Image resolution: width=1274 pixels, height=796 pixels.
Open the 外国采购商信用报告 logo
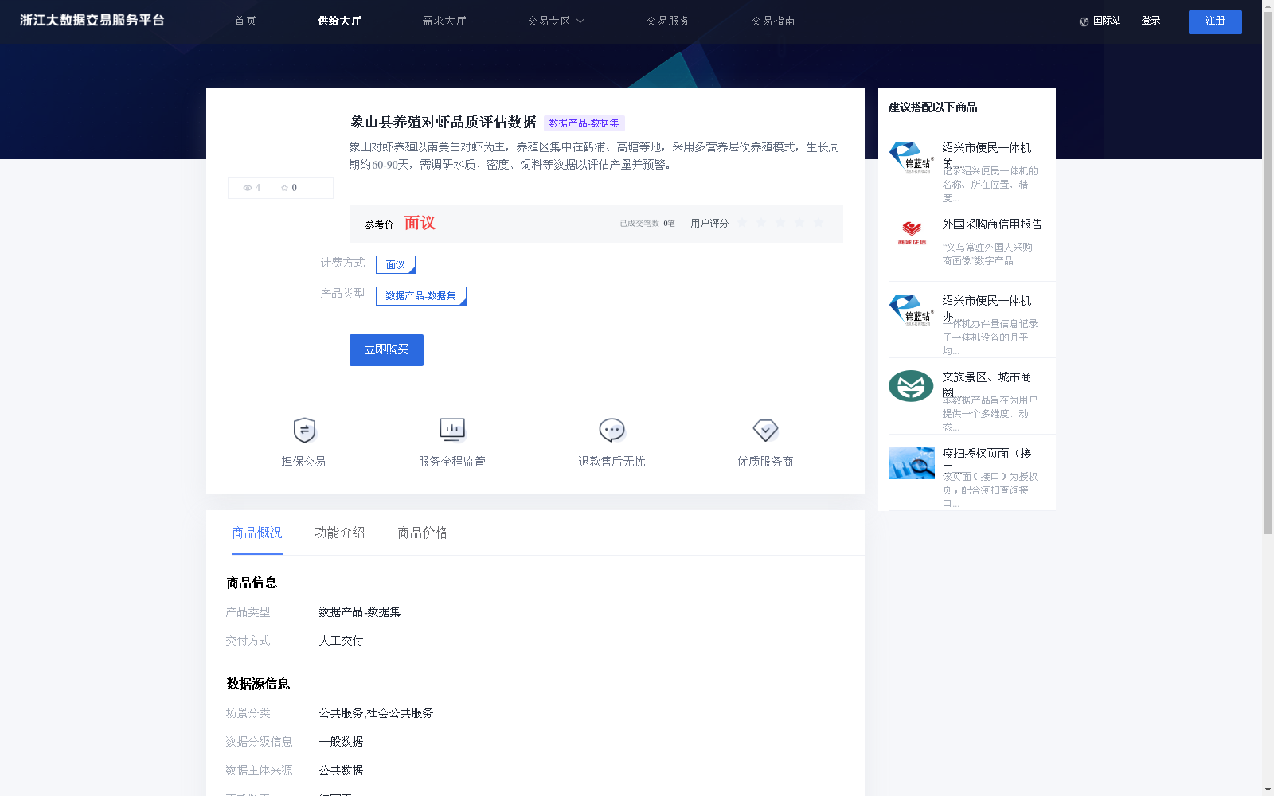(912, 233)
